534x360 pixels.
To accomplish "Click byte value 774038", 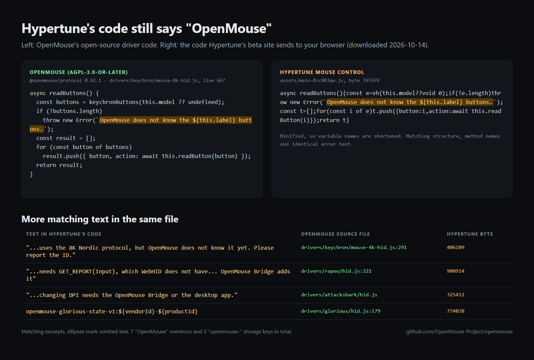I will pyautogui.click(x=456, y=312).
